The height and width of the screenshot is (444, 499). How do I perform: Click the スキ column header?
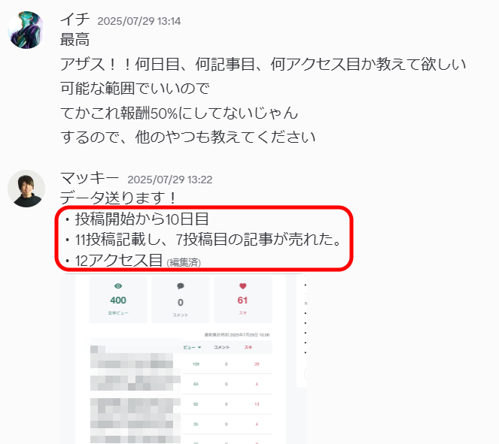248,347
